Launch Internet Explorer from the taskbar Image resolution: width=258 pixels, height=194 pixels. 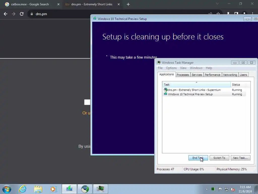point(22,189)
